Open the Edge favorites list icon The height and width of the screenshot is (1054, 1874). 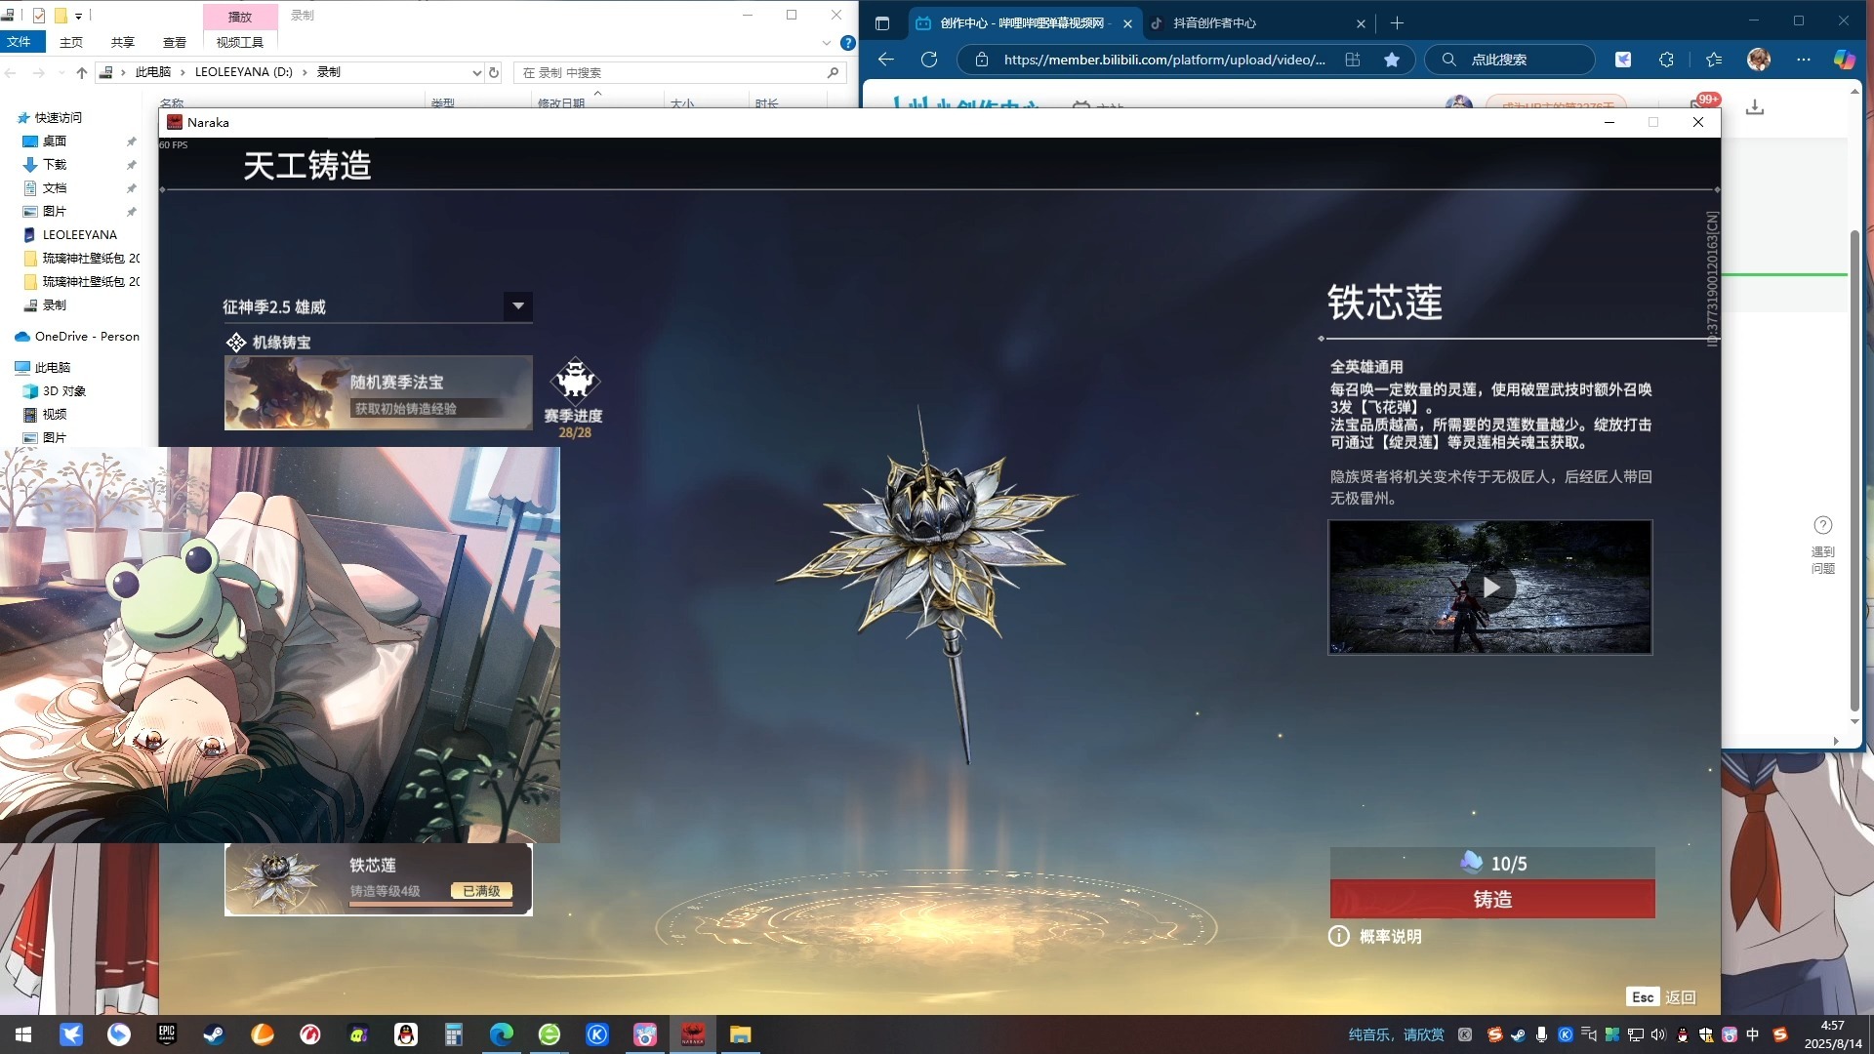coord(1714,60)
